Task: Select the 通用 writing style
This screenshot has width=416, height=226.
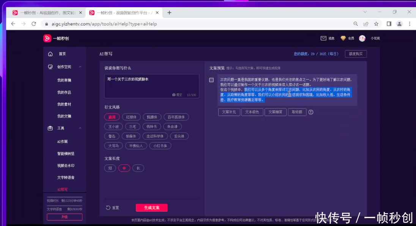Action: pos(112,117)
